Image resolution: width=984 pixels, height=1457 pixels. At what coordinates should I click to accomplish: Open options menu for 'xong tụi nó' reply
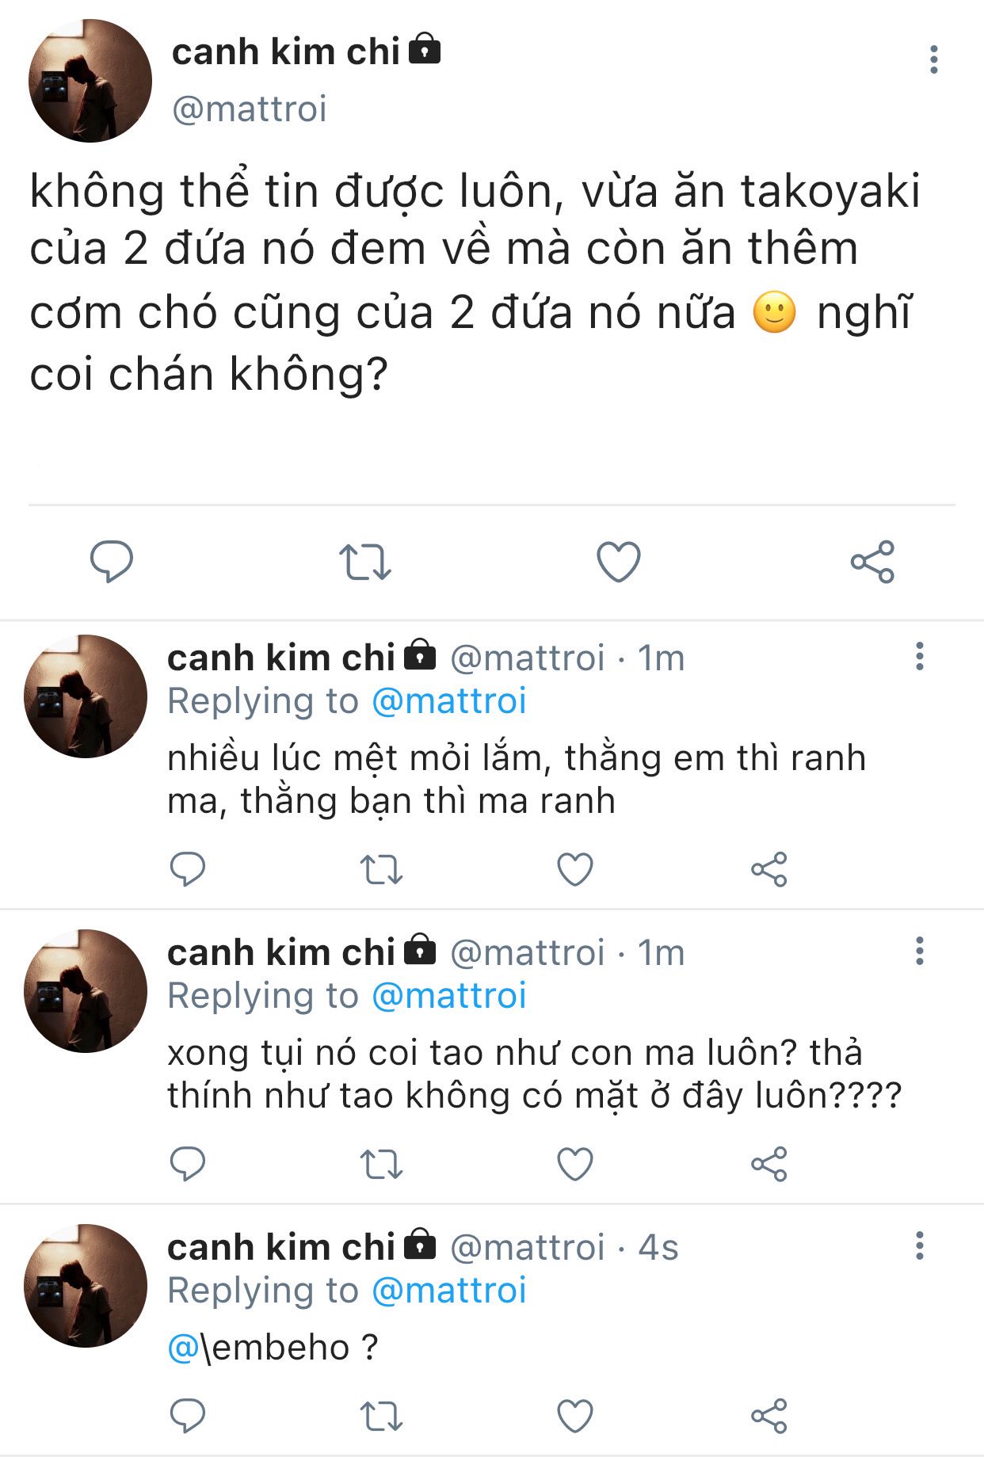click(919, 952)
